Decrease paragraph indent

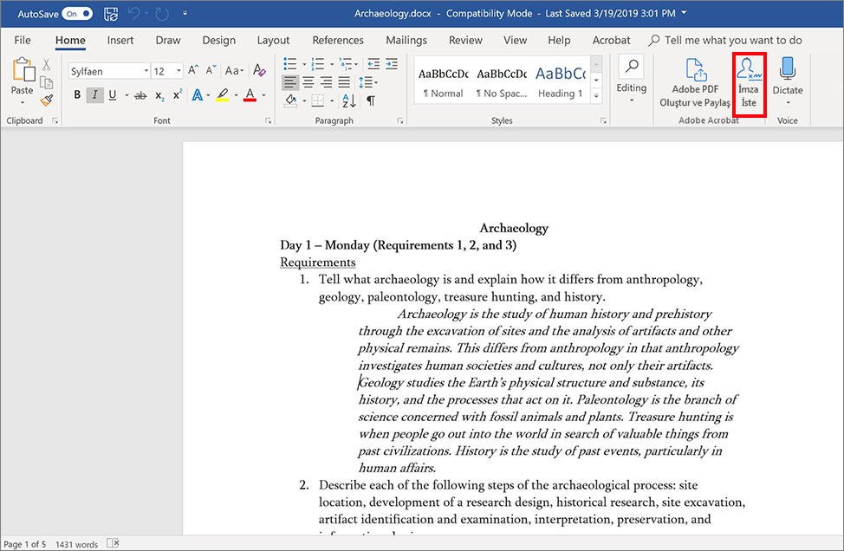373,64
